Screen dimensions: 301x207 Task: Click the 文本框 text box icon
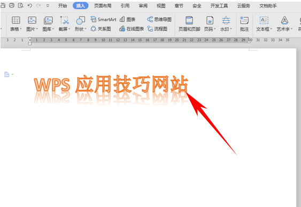(264, 20)
